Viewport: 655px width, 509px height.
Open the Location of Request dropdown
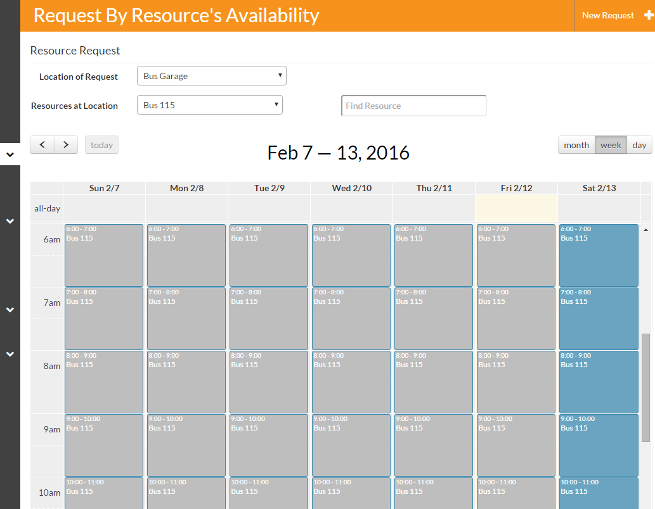pyautogui.click(x=211, y=76)
